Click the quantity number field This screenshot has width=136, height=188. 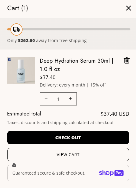[58, 99]
